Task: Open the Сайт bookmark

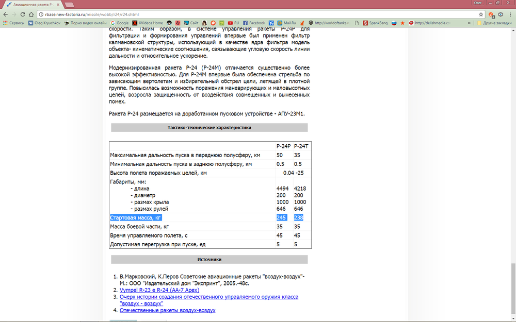Action: coord(191,23)
